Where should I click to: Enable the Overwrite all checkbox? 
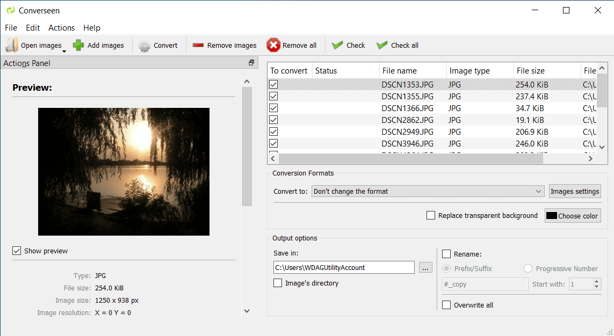pos(446,305)
